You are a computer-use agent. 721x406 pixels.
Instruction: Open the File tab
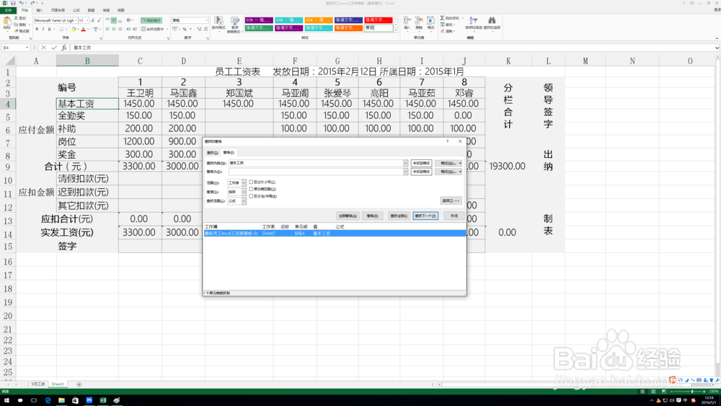8,10
